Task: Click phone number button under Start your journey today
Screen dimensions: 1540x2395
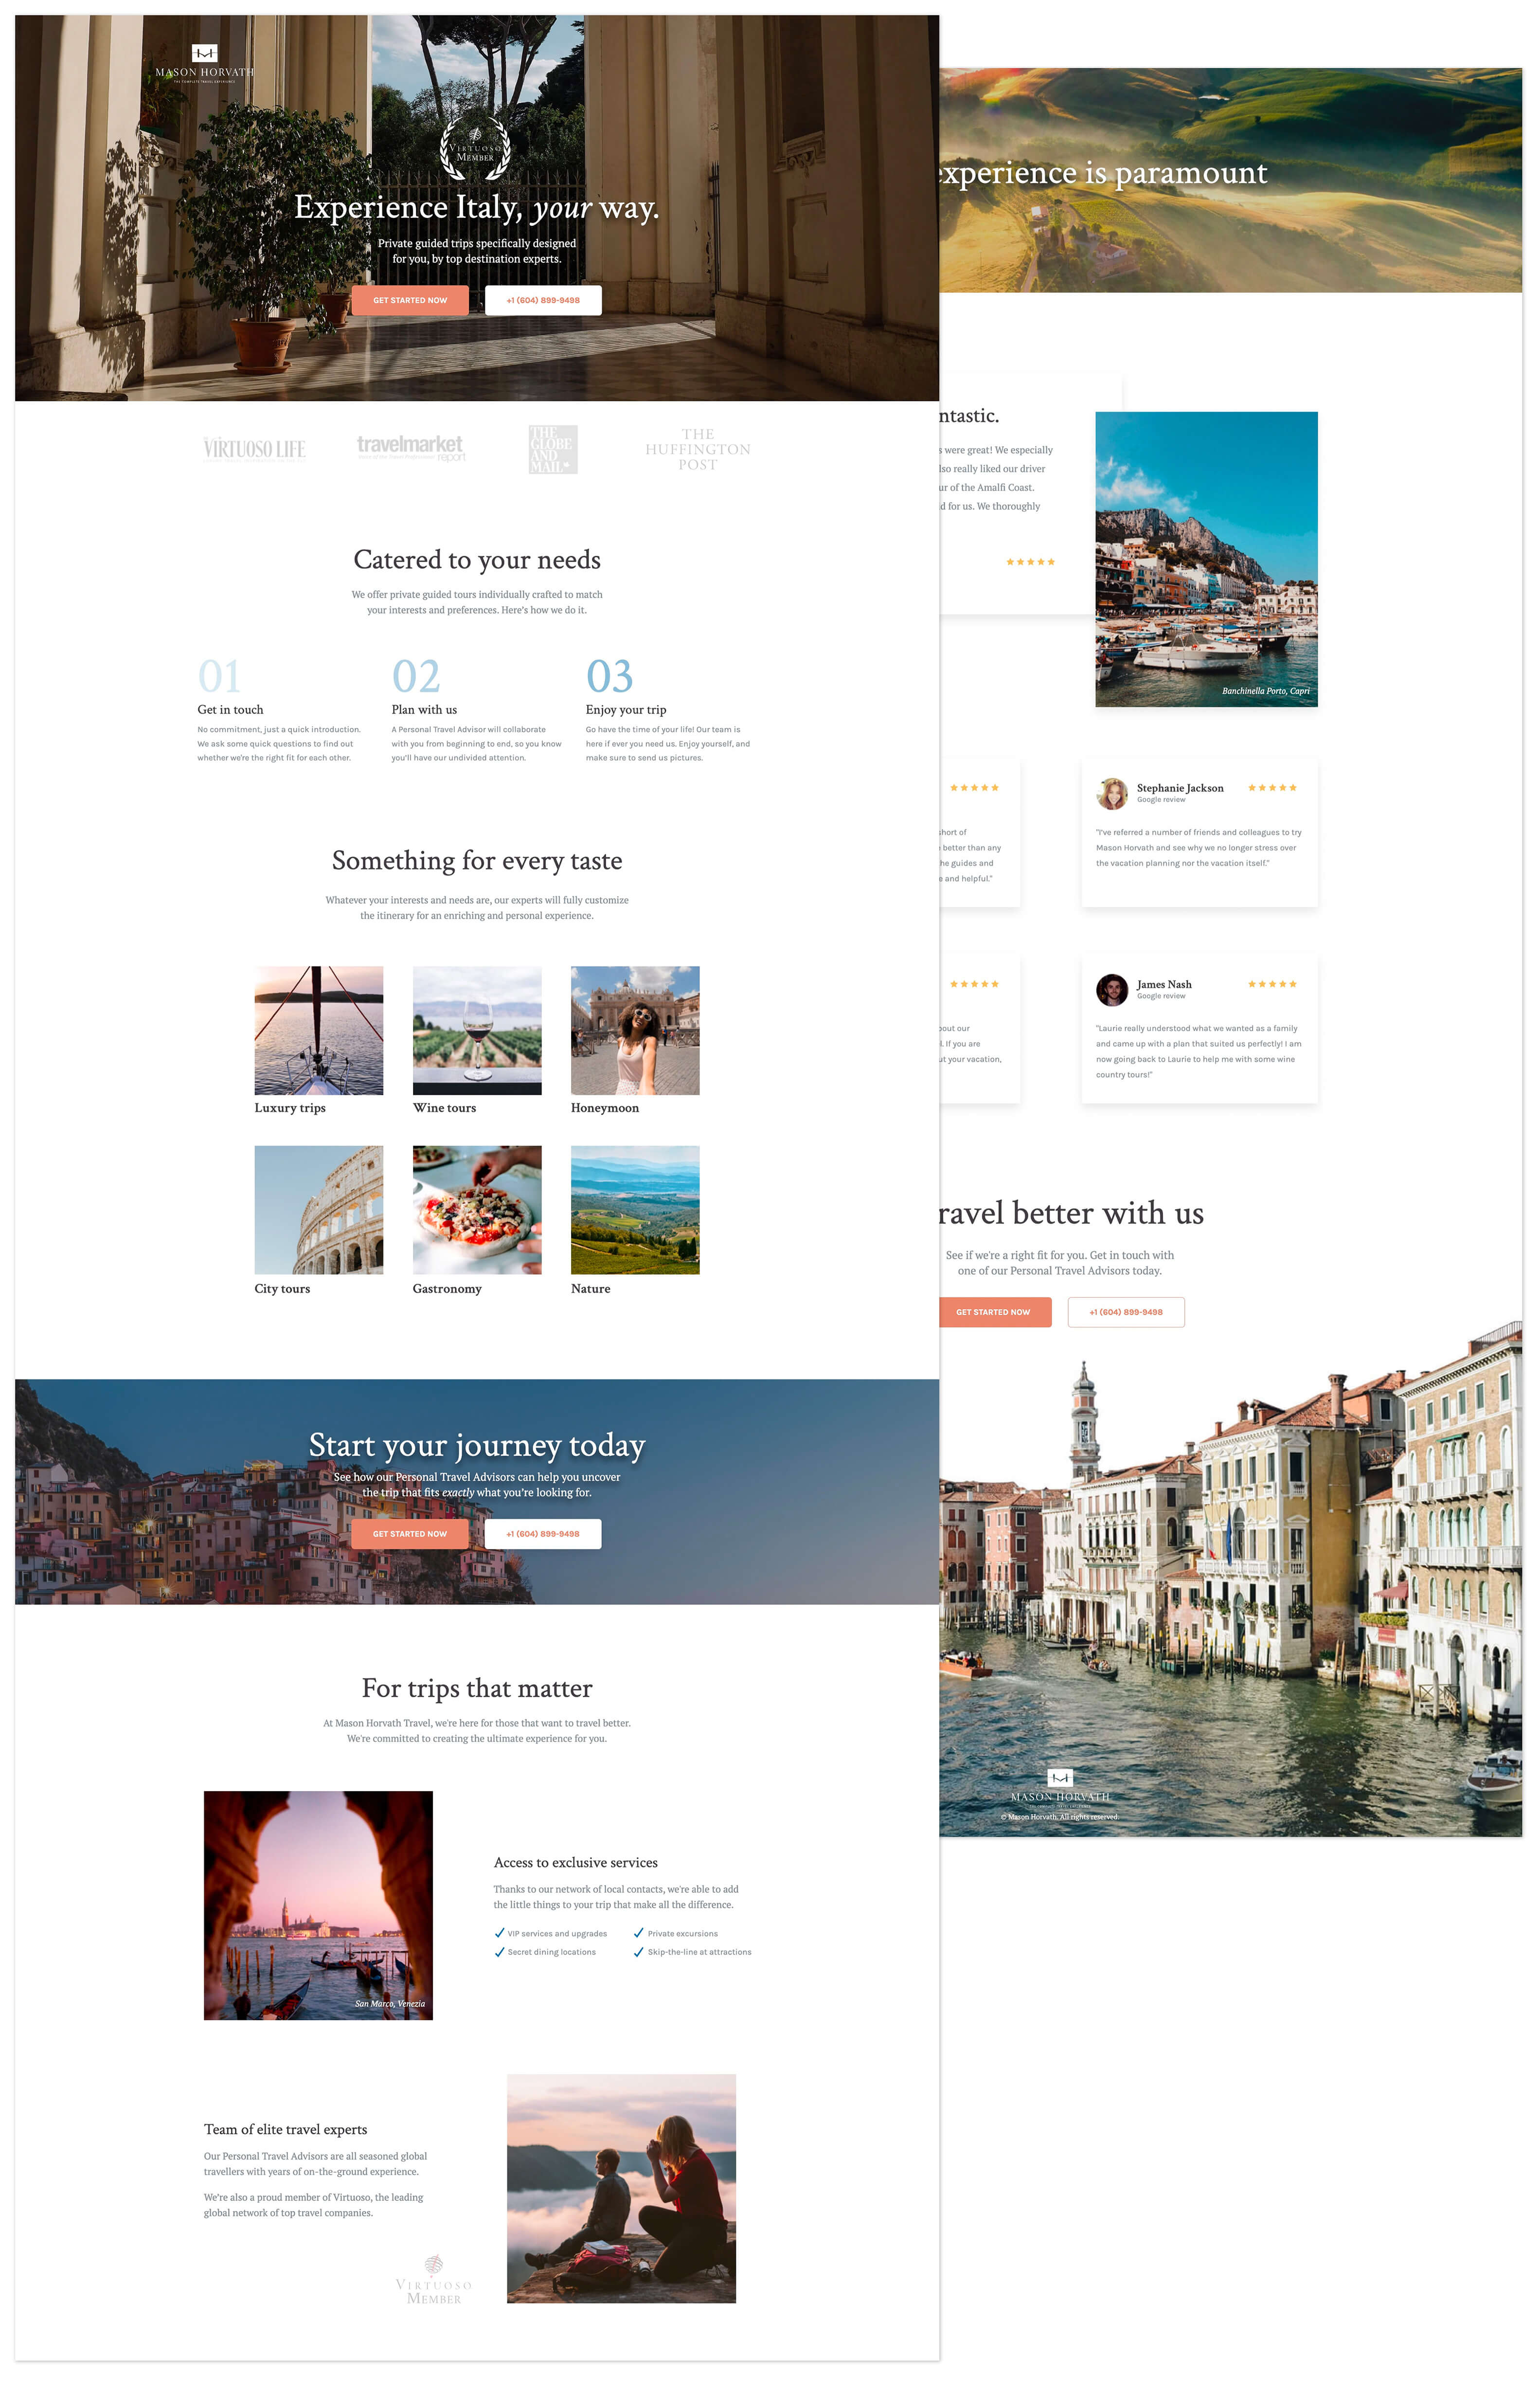Action: [x=543, y=1534]
